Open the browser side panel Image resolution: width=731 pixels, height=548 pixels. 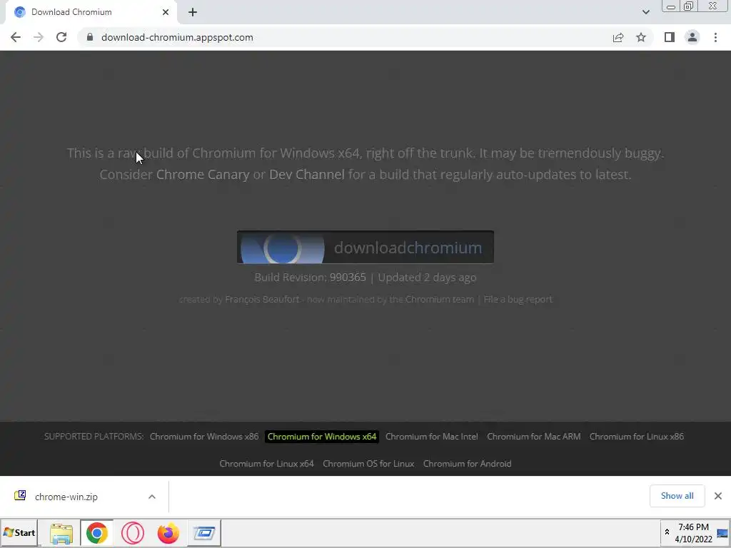pos(670,37)
